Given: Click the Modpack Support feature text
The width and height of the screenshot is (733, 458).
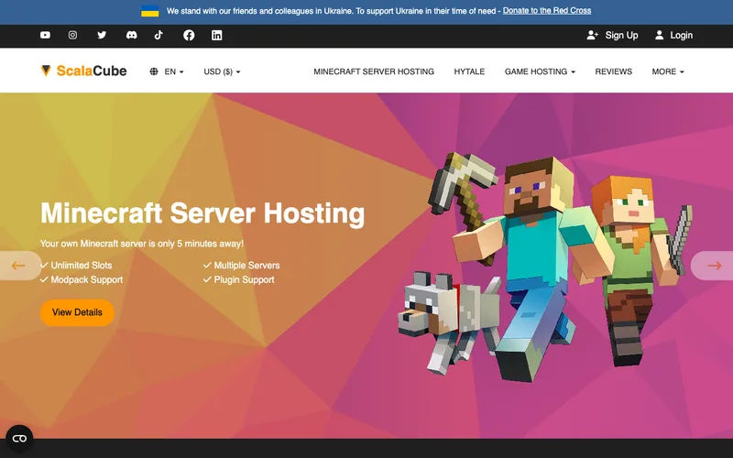Looking at the screenshot, I should 87,280.
